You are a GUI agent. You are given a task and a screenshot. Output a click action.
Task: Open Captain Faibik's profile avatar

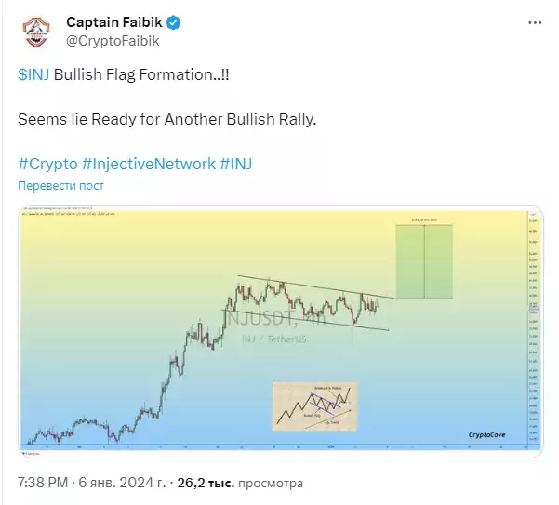36,32
